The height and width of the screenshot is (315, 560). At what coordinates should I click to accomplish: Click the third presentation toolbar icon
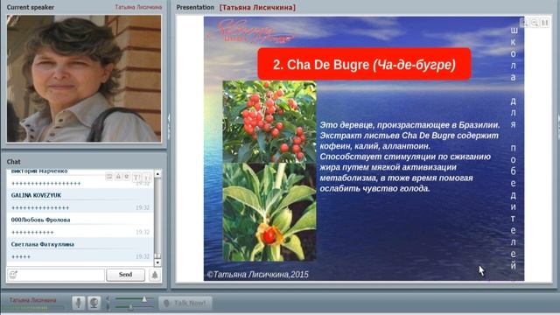click(544, 23)
